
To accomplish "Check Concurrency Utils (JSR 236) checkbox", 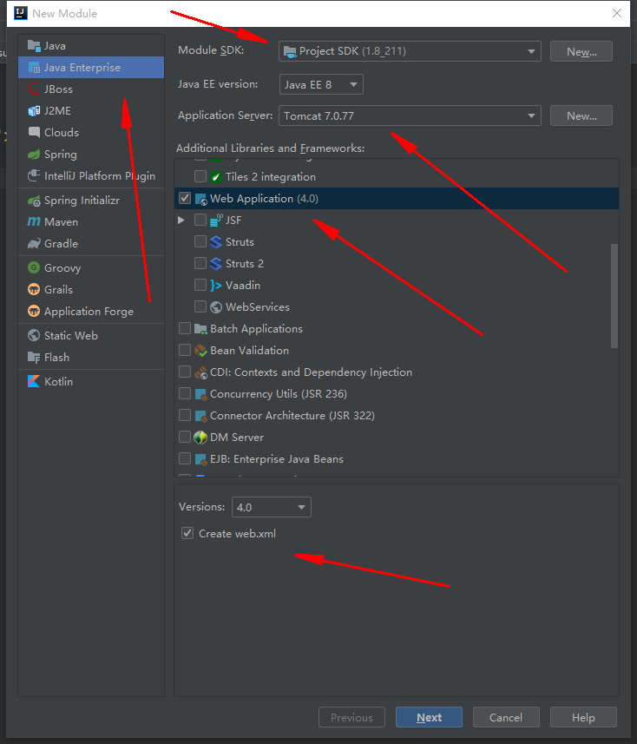I will point(185,394).
